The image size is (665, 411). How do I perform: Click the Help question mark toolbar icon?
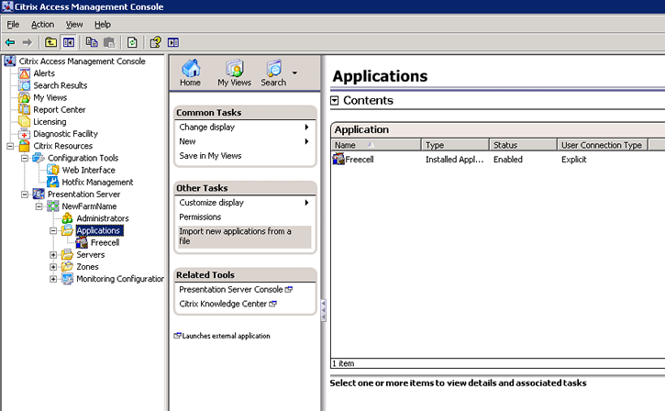[156, 42]
